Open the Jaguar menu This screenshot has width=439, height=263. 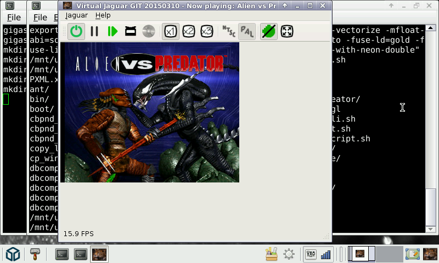tap(76, 15)
